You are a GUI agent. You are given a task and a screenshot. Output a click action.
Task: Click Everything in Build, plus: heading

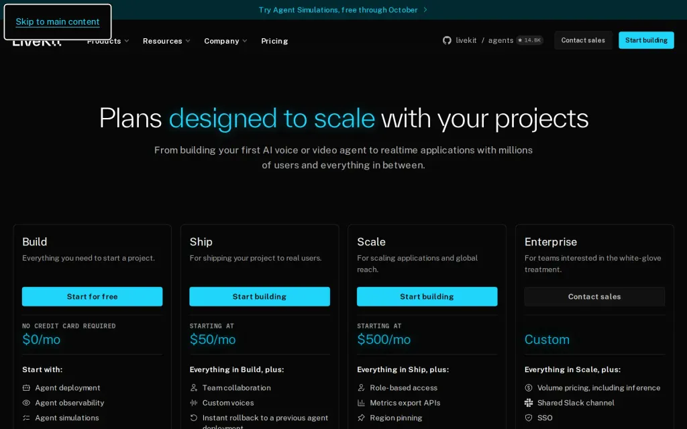coord(237,369)
